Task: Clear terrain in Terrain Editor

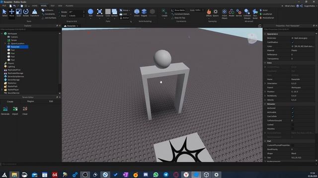Action: (x=25, y=110)
